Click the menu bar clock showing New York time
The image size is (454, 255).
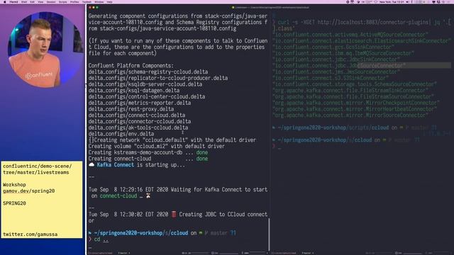392,1
